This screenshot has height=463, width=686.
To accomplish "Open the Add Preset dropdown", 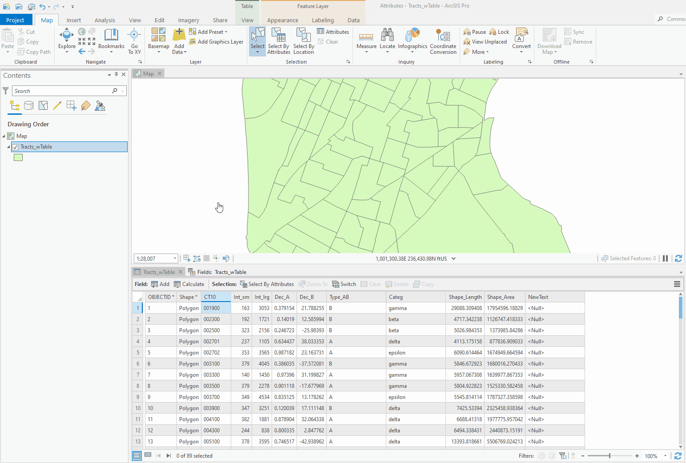I will click(208, 32).
